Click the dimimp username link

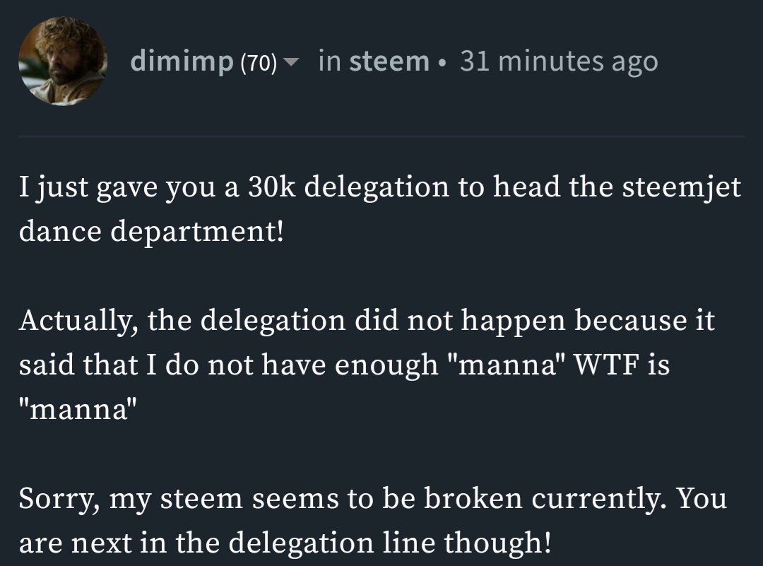pos(182,61)
